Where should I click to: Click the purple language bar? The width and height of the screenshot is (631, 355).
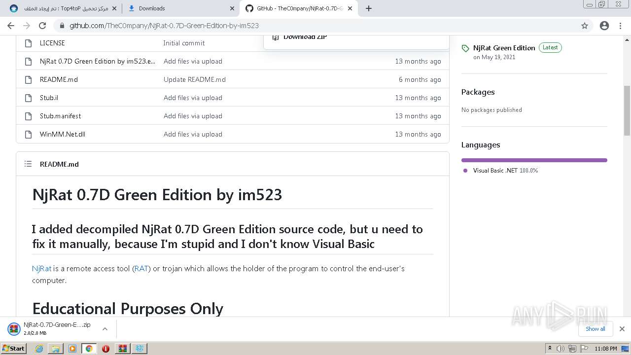[x=534, y=160]
